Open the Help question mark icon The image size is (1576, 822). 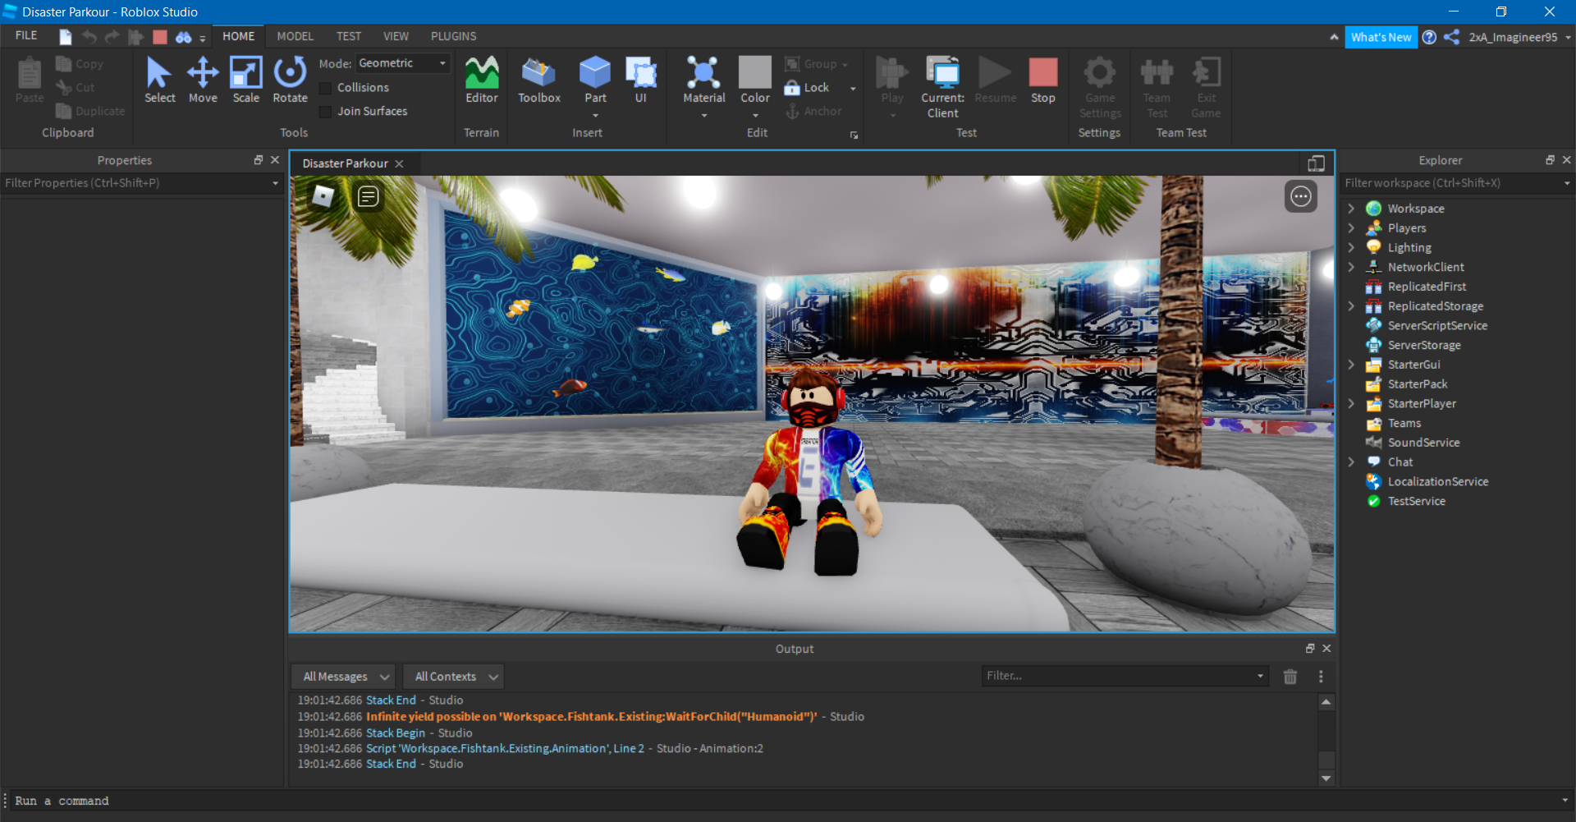click(1429, 37)
